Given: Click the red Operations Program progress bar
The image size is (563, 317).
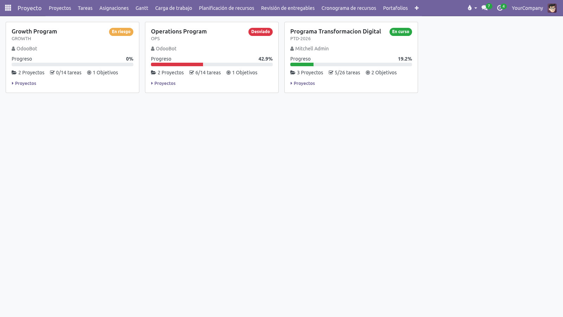Looking at the screenshot, I should (x=177, y=64).
